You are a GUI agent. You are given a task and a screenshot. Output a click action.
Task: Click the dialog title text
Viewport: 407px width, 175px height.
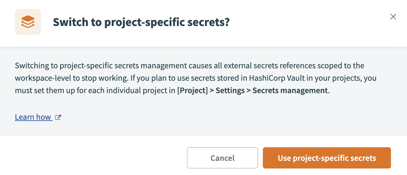pos(141,22)
